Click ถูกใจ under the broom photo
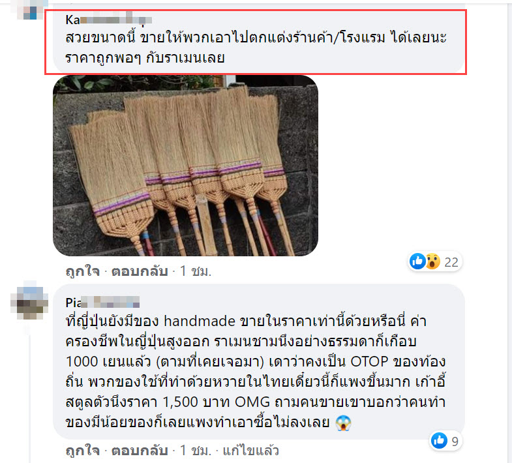The height and width of the screenshot is (463, 512). (x=82, y=271)
